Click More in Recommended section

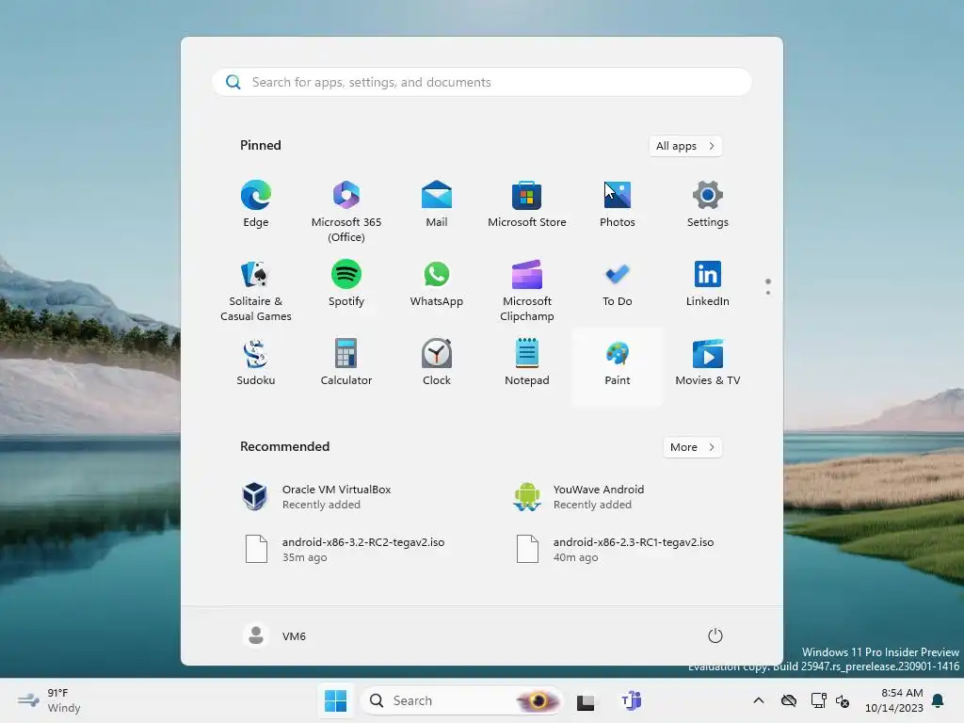693,447
